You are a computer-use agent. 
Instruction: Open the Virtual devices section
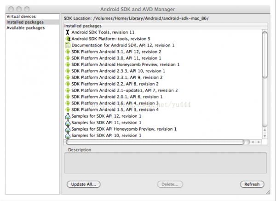(x=21, y=17)
